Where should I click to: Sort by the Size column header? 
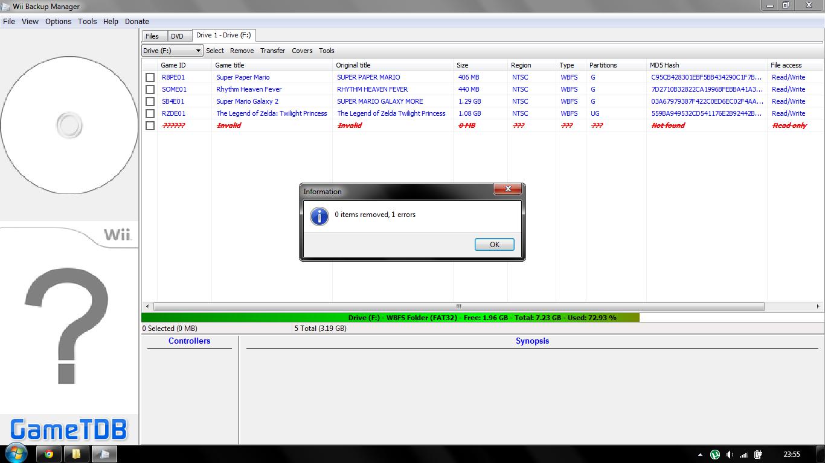(480, 65)
